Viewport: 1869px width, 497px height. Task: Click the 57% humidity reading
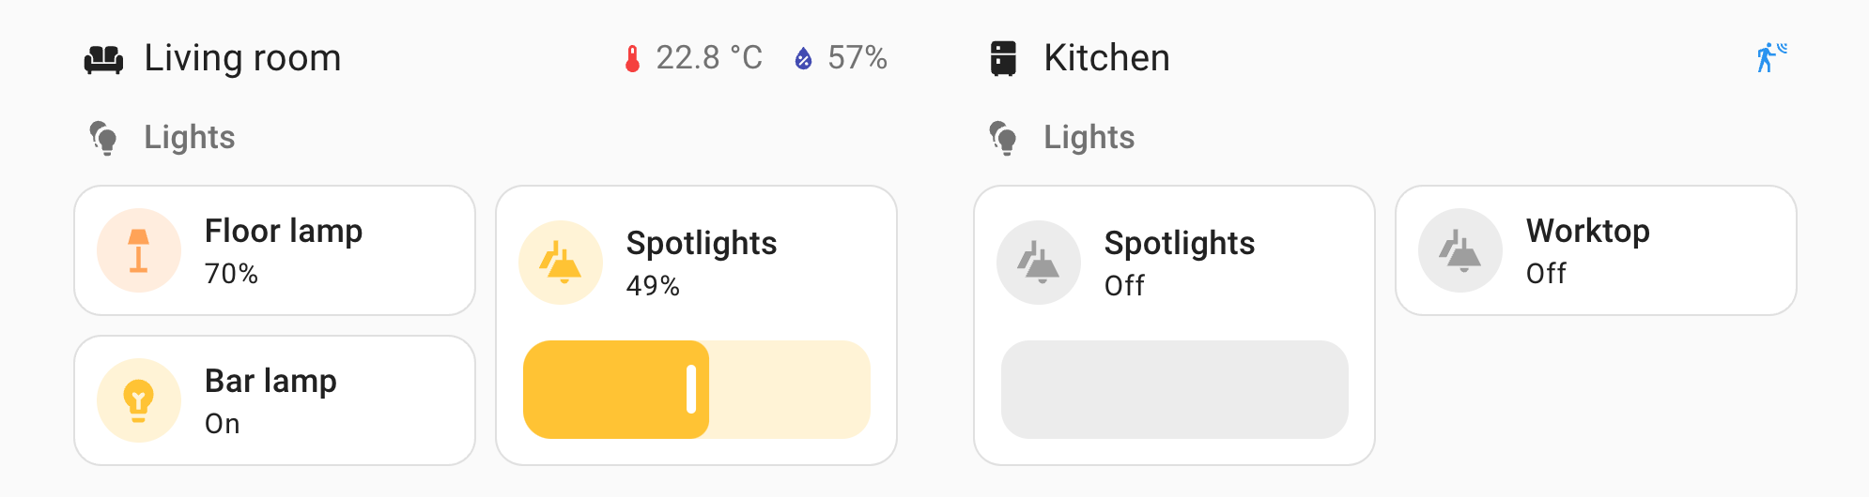coord(857,58)
